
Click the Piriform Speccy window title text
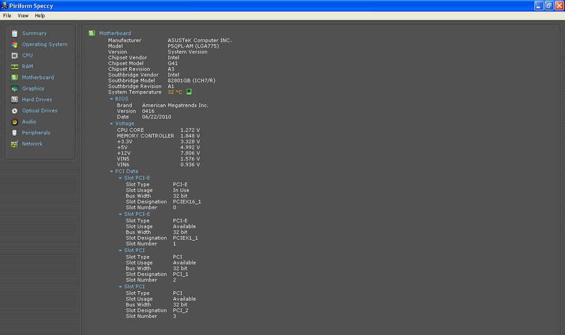[31, 6]
